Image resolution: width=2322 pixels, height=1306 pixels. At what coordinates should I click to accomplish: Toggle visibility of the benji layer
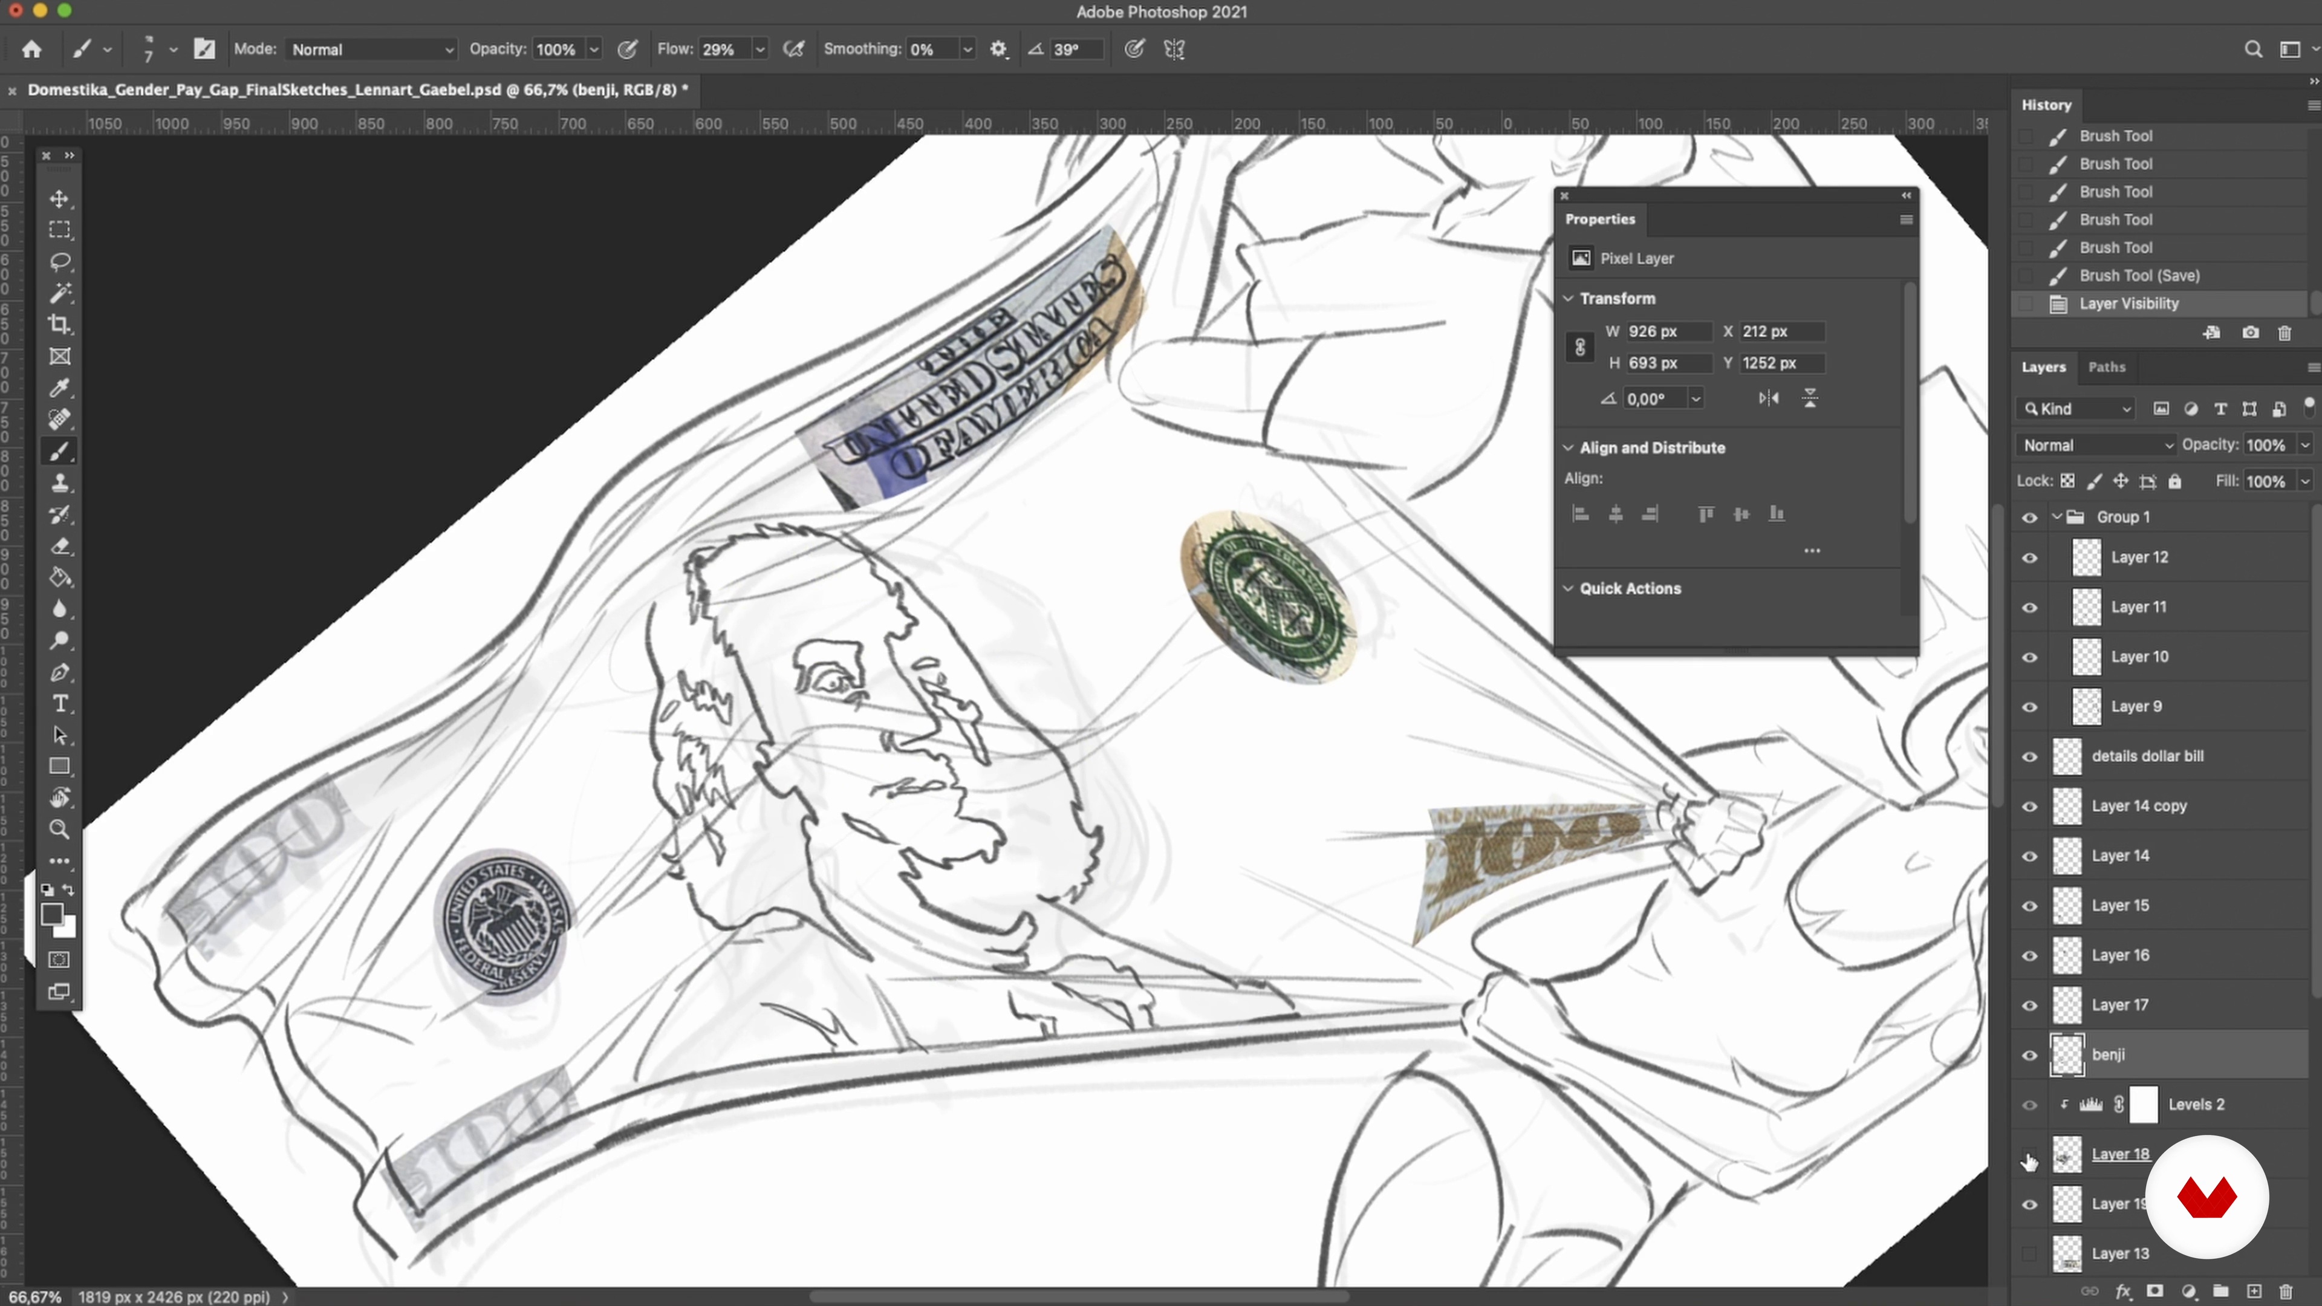tap(2029, 1056)
